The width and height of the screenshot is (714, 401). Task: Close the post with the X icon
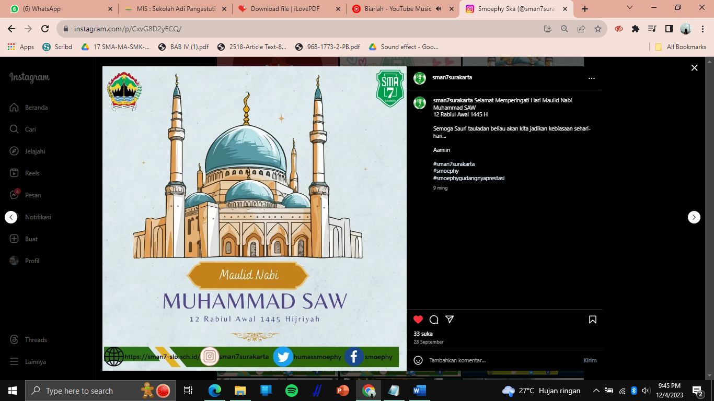click(694, 68)
